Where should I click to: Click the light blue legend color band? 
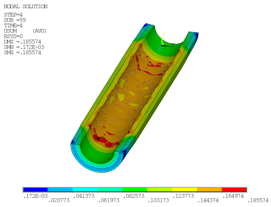(x=60, y=190)
